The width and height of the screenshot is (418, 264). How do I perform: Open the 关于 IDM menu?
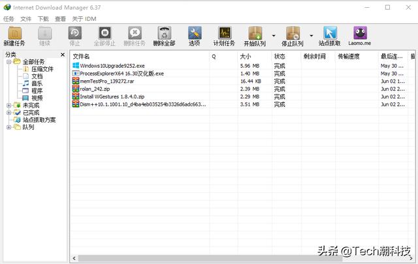(x=83, y=19)
